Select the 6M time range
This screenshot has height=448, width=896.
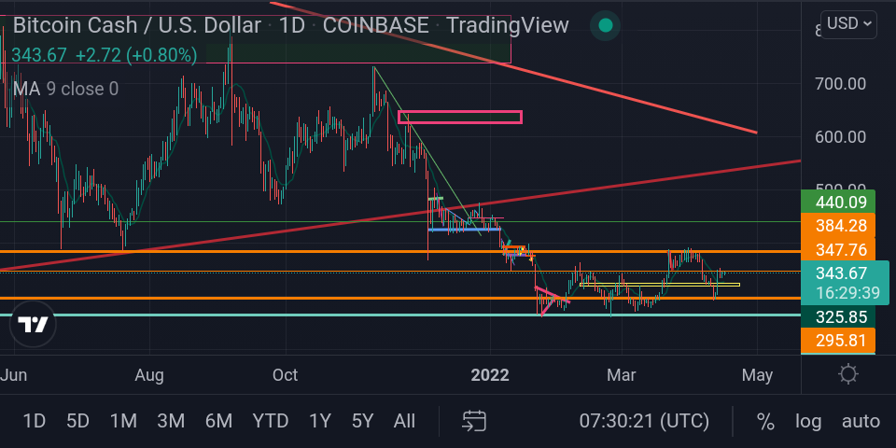[x=218, y=421]
